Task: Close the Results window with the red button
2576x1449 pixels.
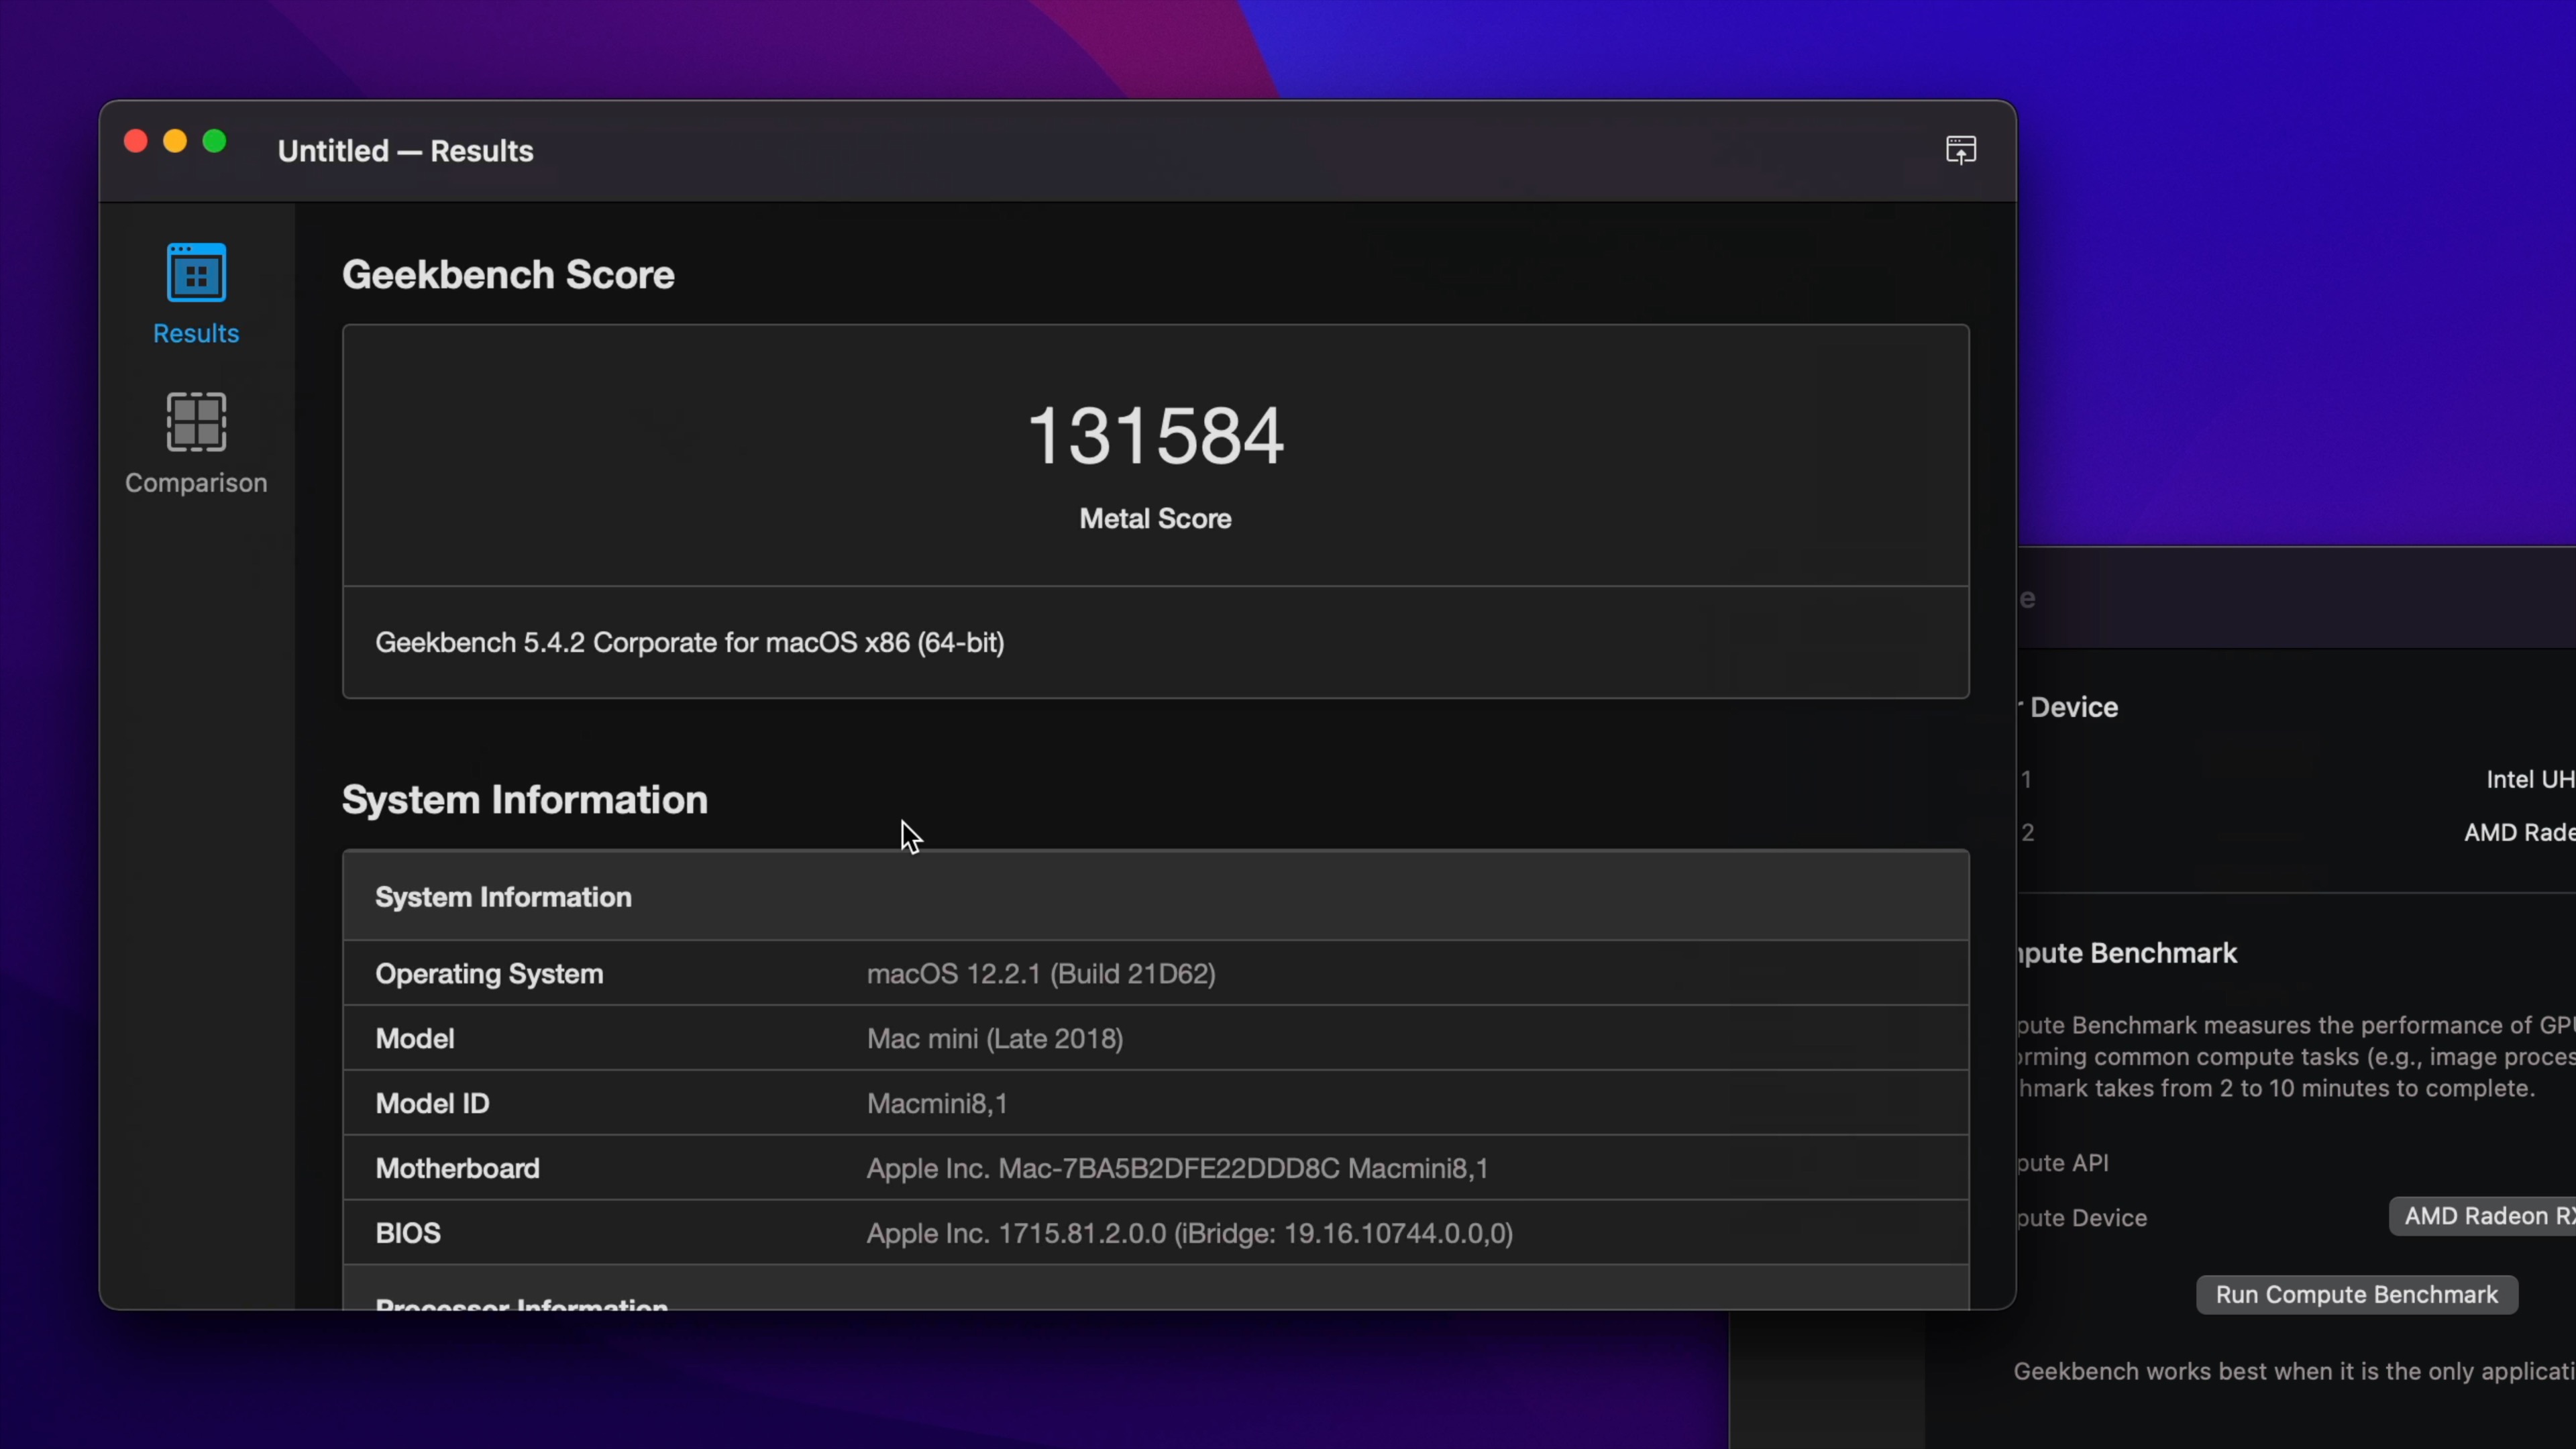Action: coord(136,142)
